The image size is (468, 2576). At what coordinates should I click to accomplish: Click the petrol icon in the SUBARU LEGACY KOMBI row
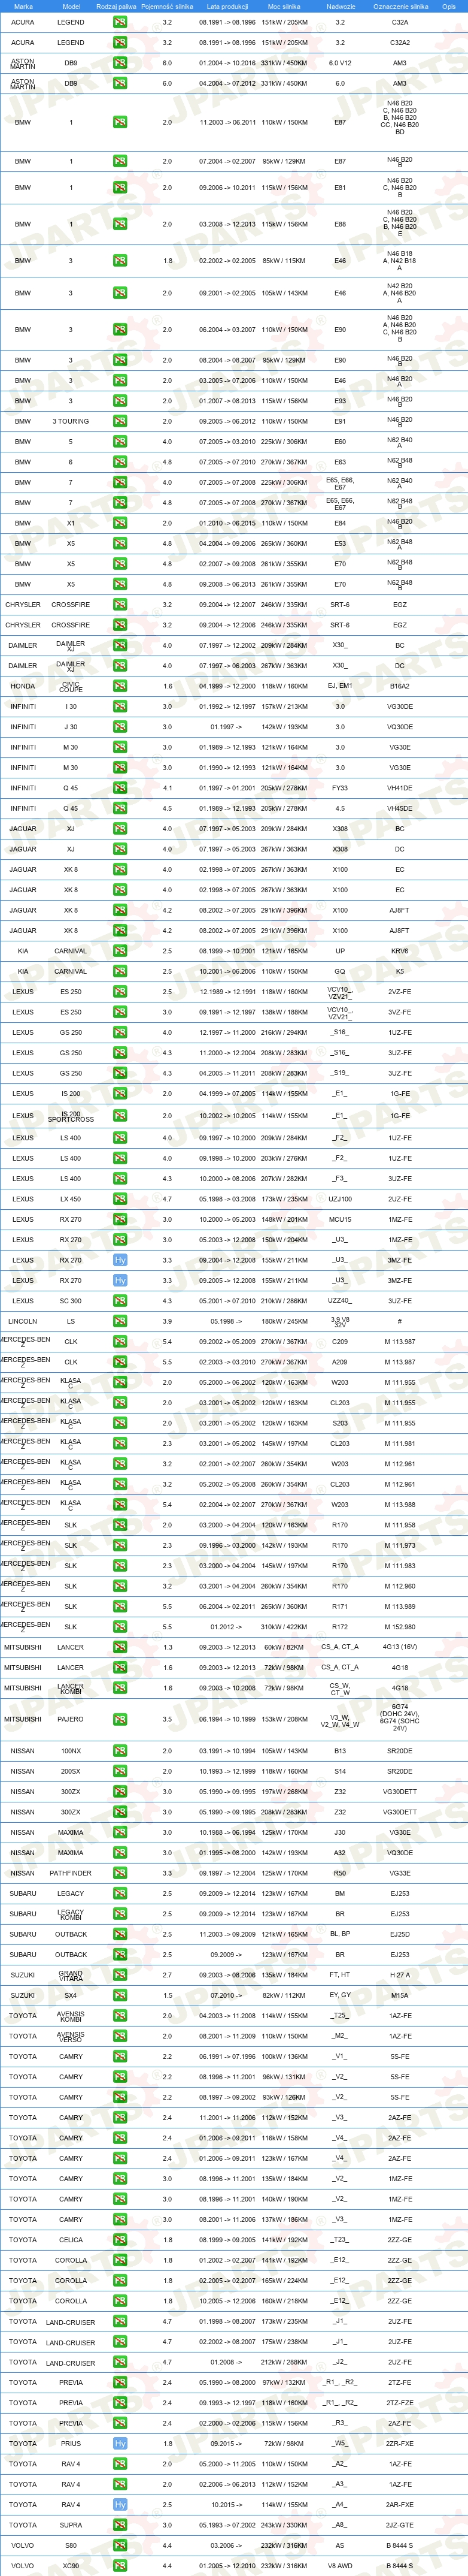pyautogui.click(x=120, y=1914)
